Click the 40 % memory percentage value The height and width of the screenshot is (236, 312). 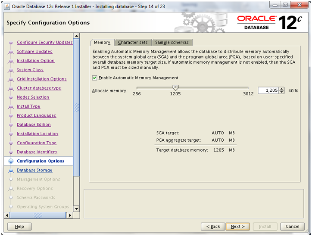pyautogui.click(x=293, y=91)
